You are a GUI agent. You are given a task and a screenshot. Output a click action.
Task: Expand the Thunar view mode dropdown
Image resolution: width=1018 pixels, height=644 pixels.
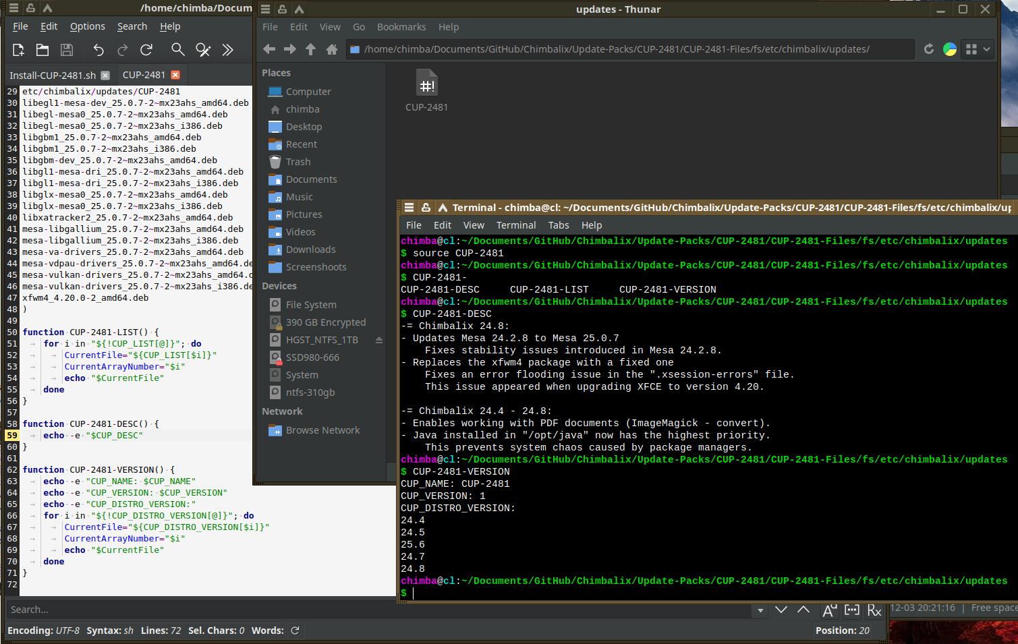(986, 49)
